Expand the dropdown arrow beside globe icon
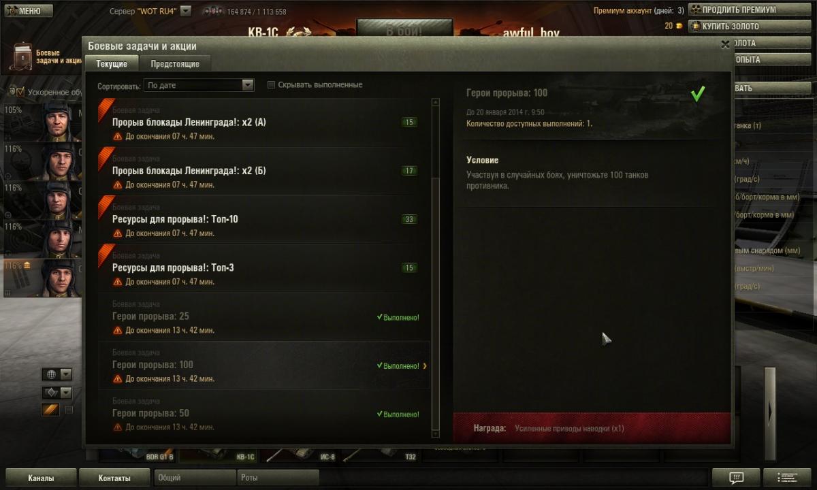 (66, 374)
